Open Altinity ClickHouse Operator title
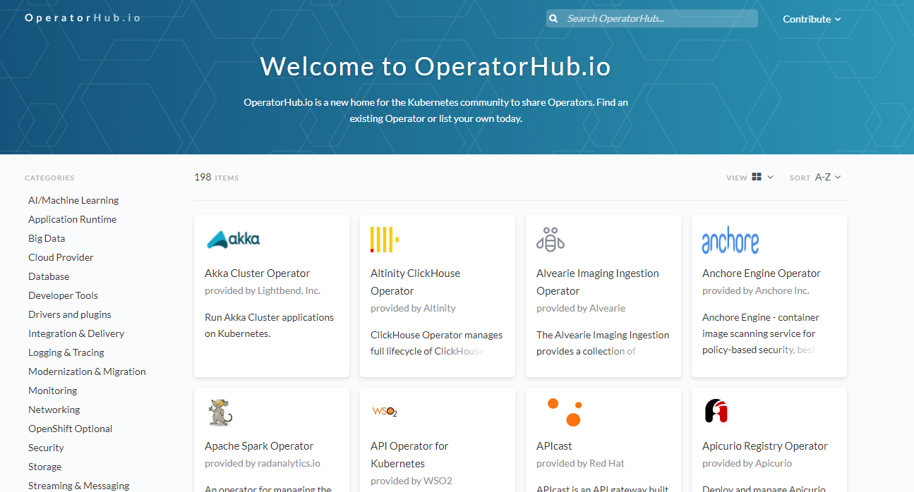The width and height of the screenshot is (914, 492). tap(415, 282)
